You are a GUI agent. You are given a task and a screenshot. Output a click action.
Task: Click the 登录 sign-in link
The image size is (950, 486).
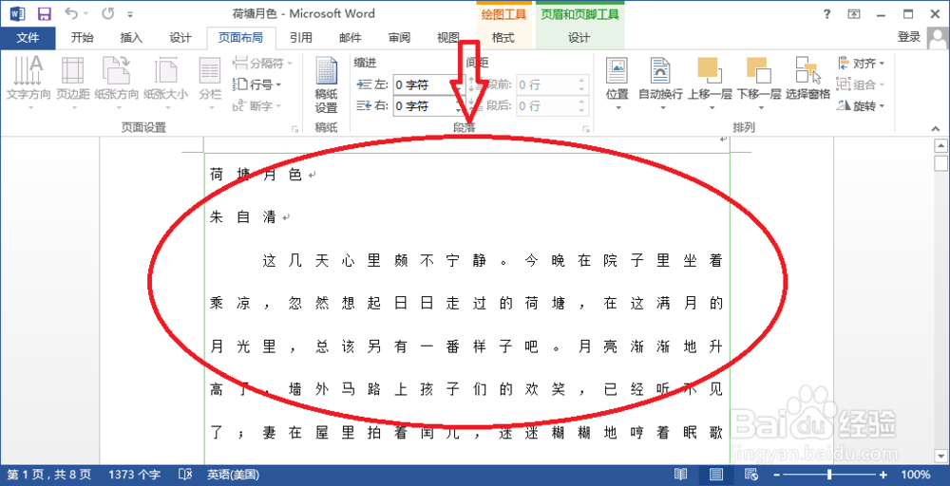[x=909, y=37]
